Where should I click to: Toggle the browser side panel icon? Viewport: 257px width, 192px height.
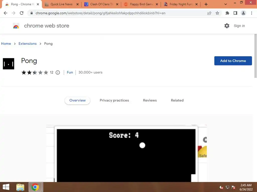[x=235, y=13]
